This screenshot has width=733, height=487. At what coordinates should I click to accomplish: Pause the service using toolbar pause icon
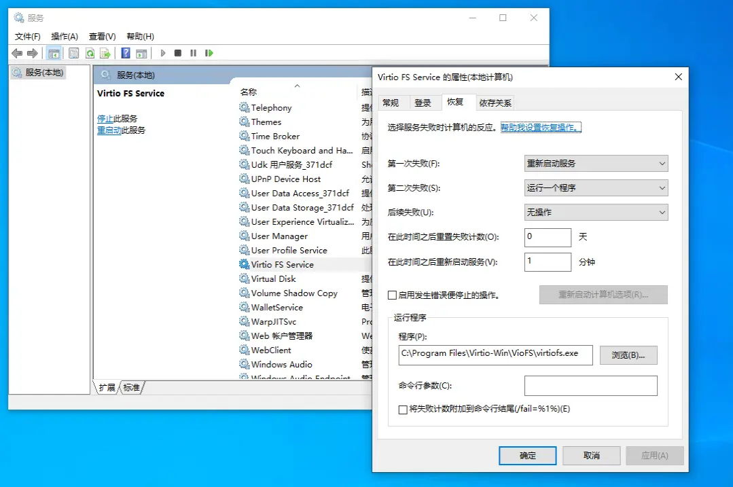coord(195,53)
